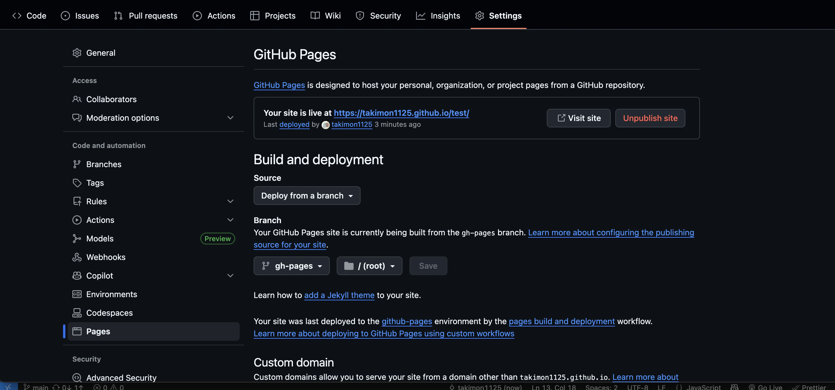Open 'Learn more about configuring the publishing' link
The width and height of the screenshot is (835, 390).
611,232
